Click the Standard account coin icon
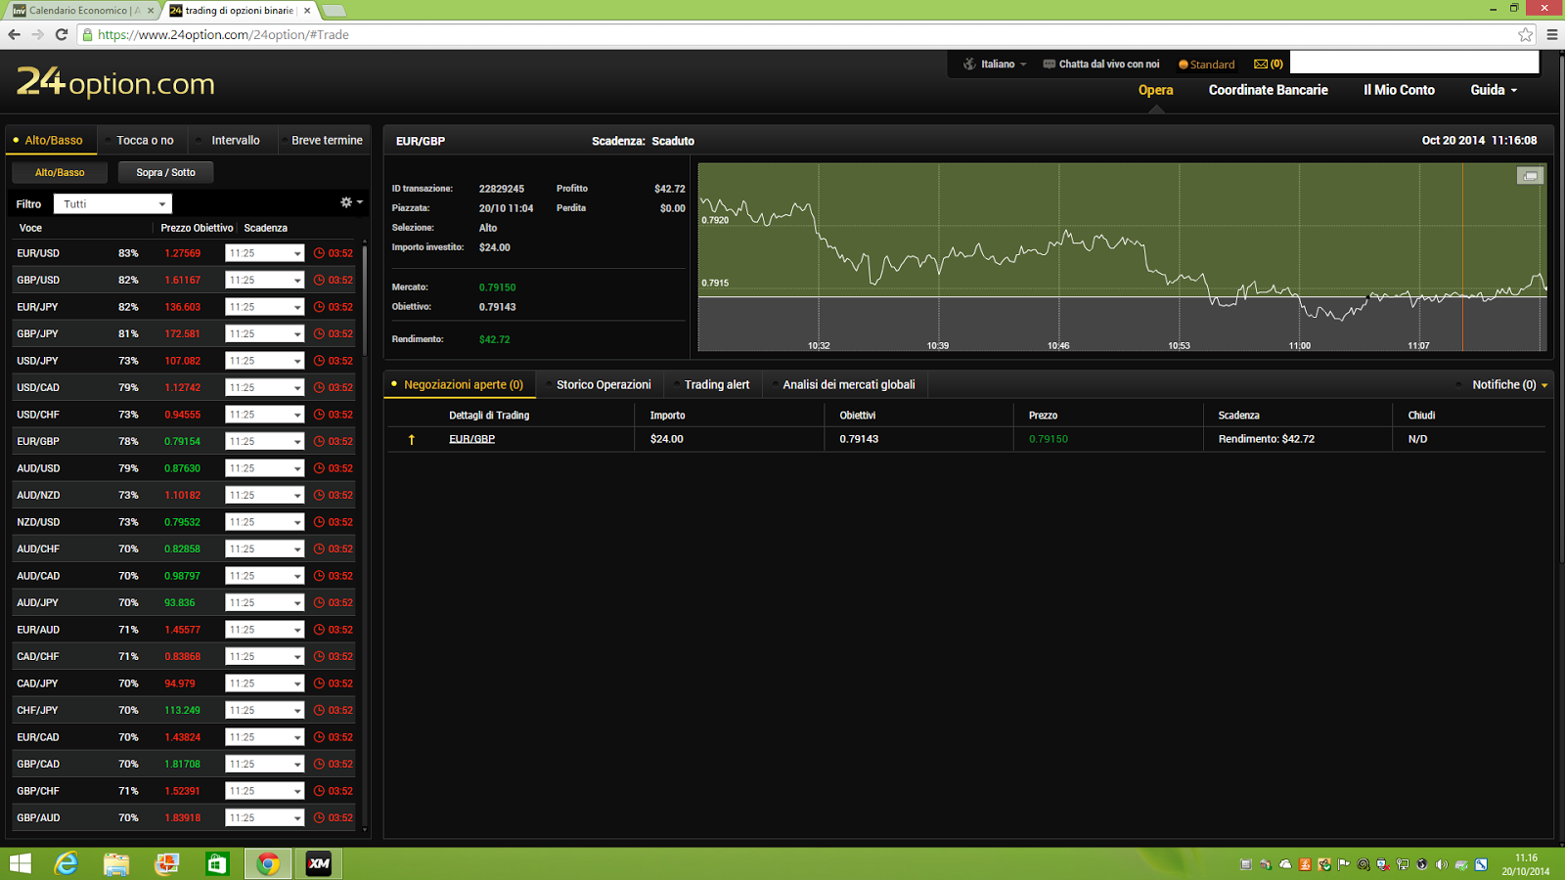 1183,65
